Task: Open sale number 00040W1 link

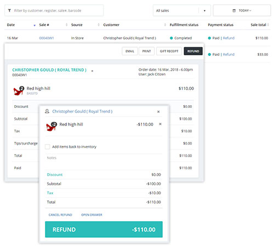Action: (47, 38)
